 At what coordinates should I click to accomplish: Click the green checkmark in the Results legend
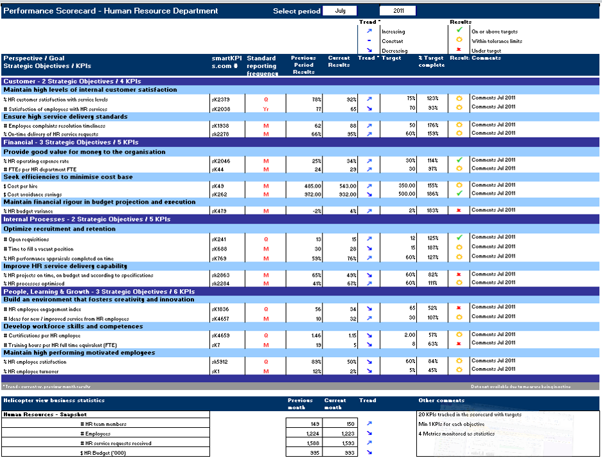[x=459, y=30]
